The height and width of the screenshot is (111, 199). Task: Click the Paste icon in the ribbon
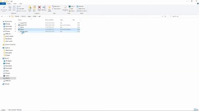coord(14,7)
